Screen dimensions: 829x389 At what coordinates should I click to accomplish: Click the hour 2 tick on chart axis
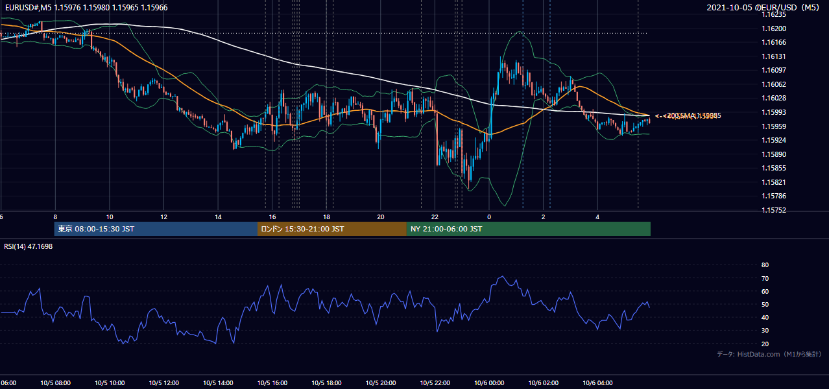544,217
